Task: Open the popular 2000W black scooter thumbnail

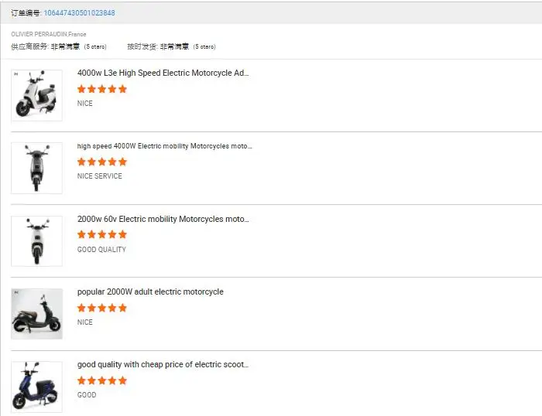Action: pos(36,314)
